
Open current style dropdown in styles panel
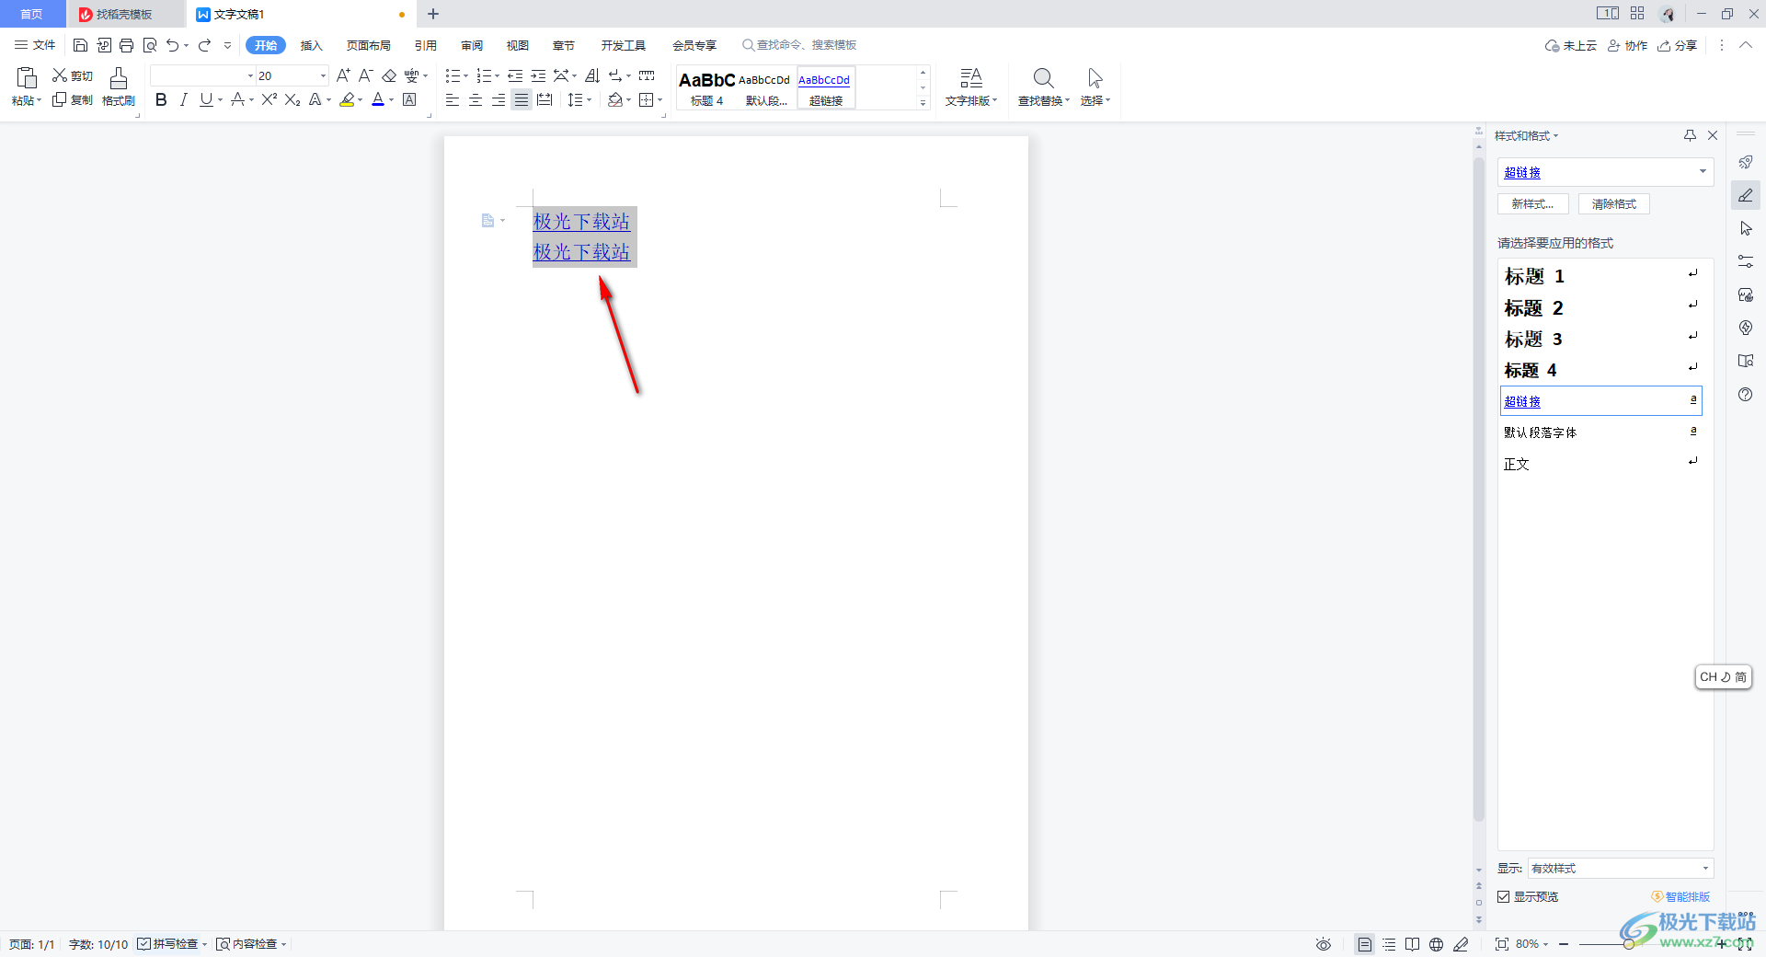(1703, 172)
